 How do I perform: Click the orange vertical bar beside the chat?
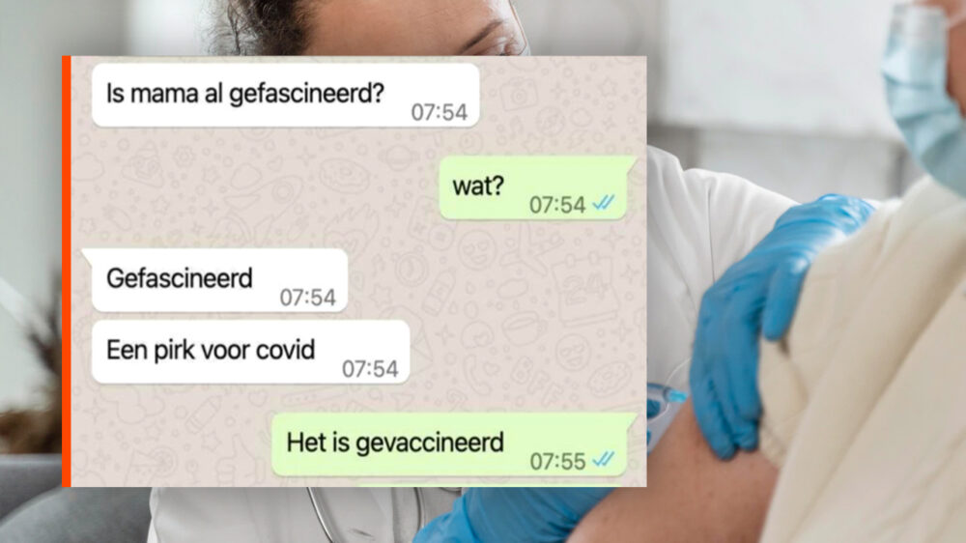[x=67, y=271]
